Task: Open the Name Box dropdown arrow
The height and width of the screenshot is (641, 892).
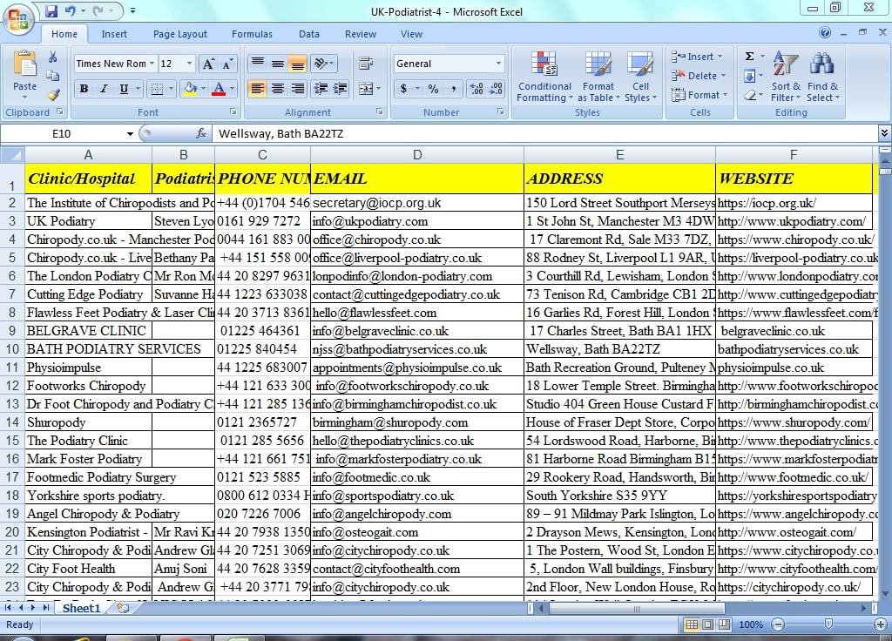Action: coord(131,133)
